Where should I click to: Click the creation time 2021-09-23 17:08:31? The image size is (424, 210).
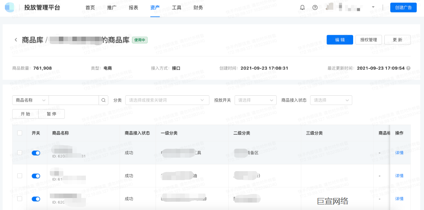pyautogui.click(x=264, y=68)
